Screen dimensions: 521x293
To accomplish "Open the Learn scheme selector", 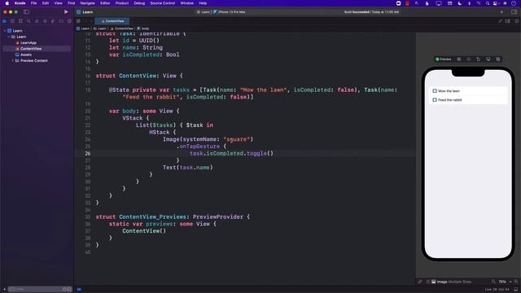I will pyautogui.click(x=204, y=11).
